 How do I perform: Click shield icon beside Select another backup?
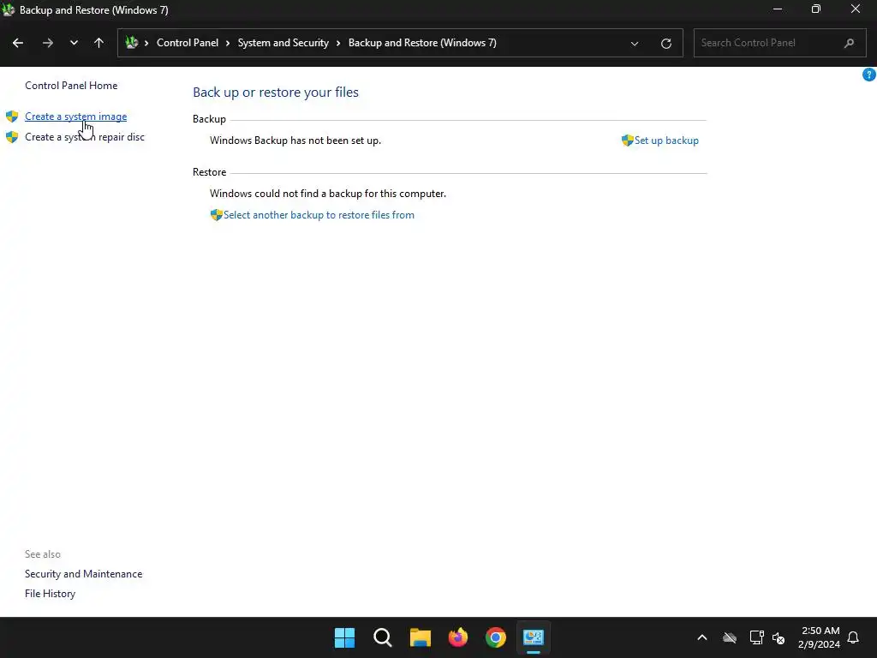click(217, 215)
